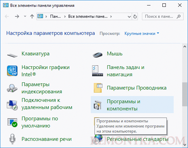Image resolution: width=188 pixels, height=148 pixels.
Task: Maximize the Control Panel window
Action: coord(164,5)
